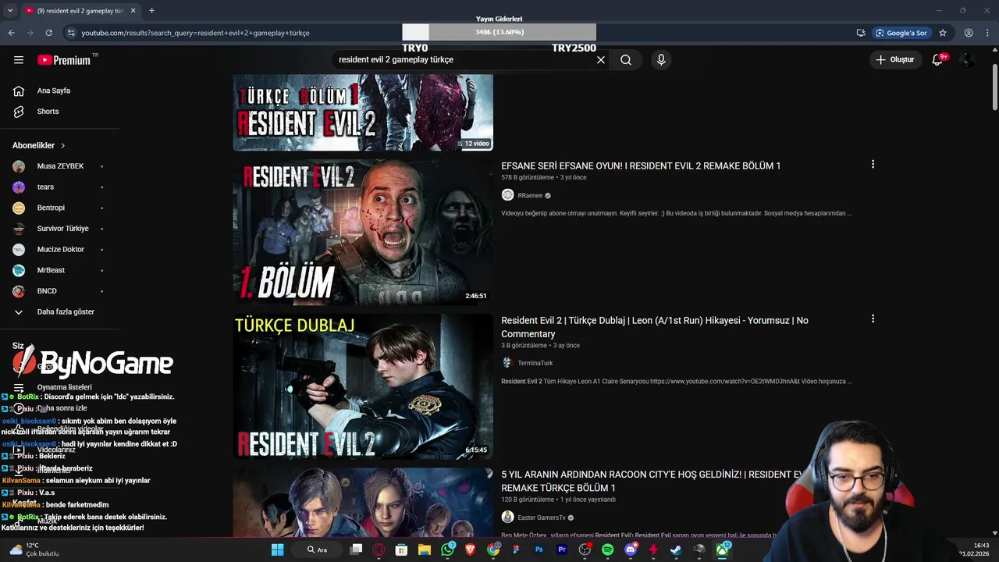Open the notifications bell
This screenshot has height=562, width=999.
pyautogui.click(x=937, y=60)
